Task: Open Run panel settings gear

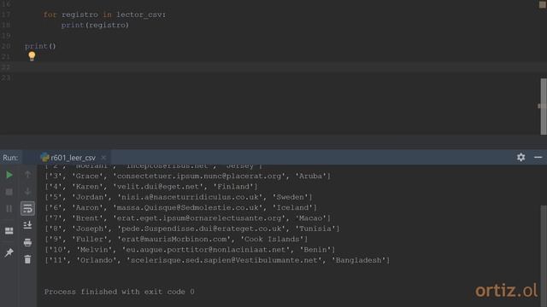Action: tap(521, 157)
